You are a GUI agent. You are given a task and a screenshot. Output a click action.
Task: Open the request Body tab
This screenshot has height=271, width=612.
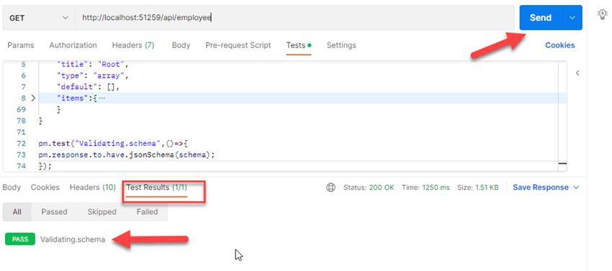(x=181, y=45)
